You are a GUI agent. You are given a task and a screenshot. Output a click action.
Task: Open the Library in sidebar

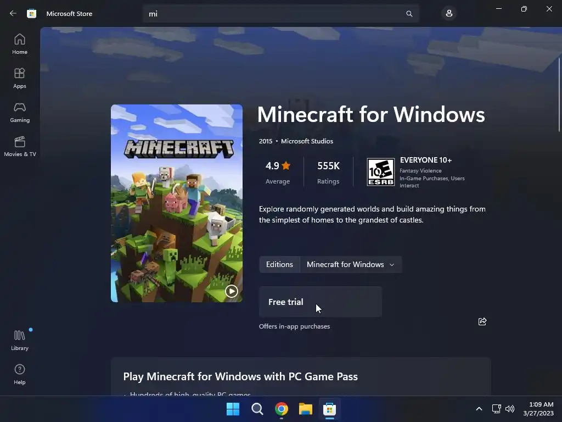click(20, 341)
